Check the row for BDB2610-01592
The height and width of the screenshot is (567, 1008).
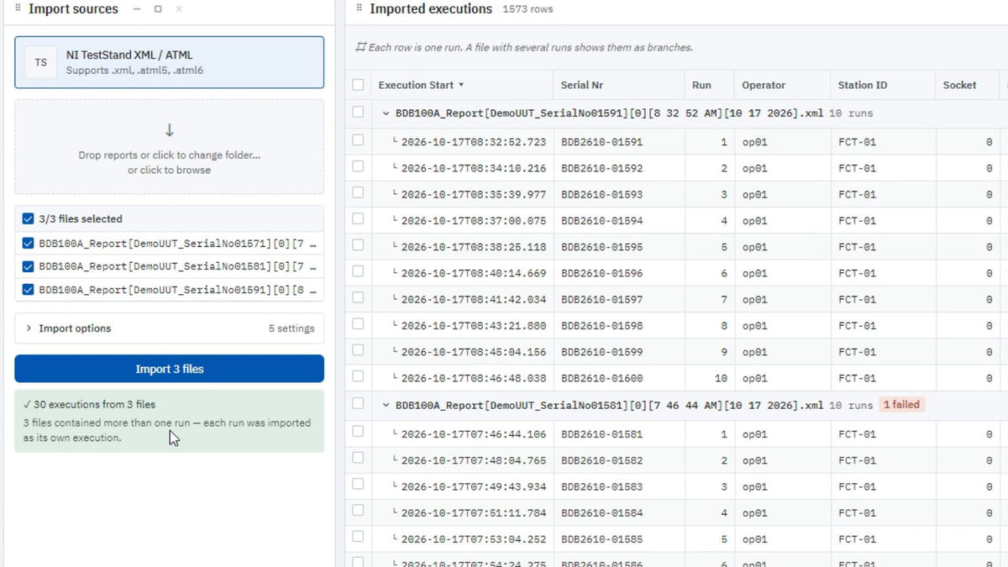[358, 167]
